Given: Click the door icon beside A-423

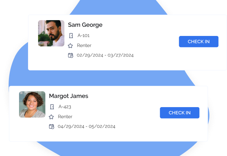Looking at the screenshot, I should point(52,107).
